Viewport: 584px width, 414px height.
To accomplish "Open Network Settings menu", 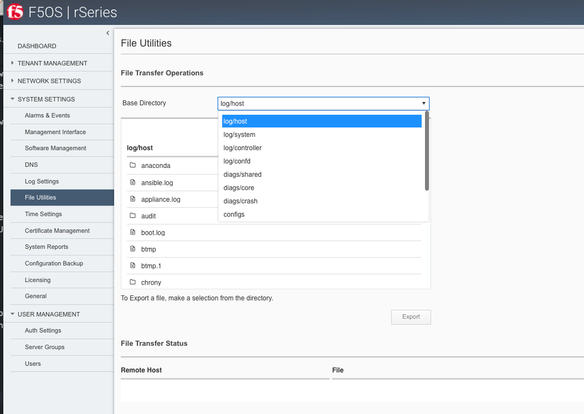I will pos(49,81).
